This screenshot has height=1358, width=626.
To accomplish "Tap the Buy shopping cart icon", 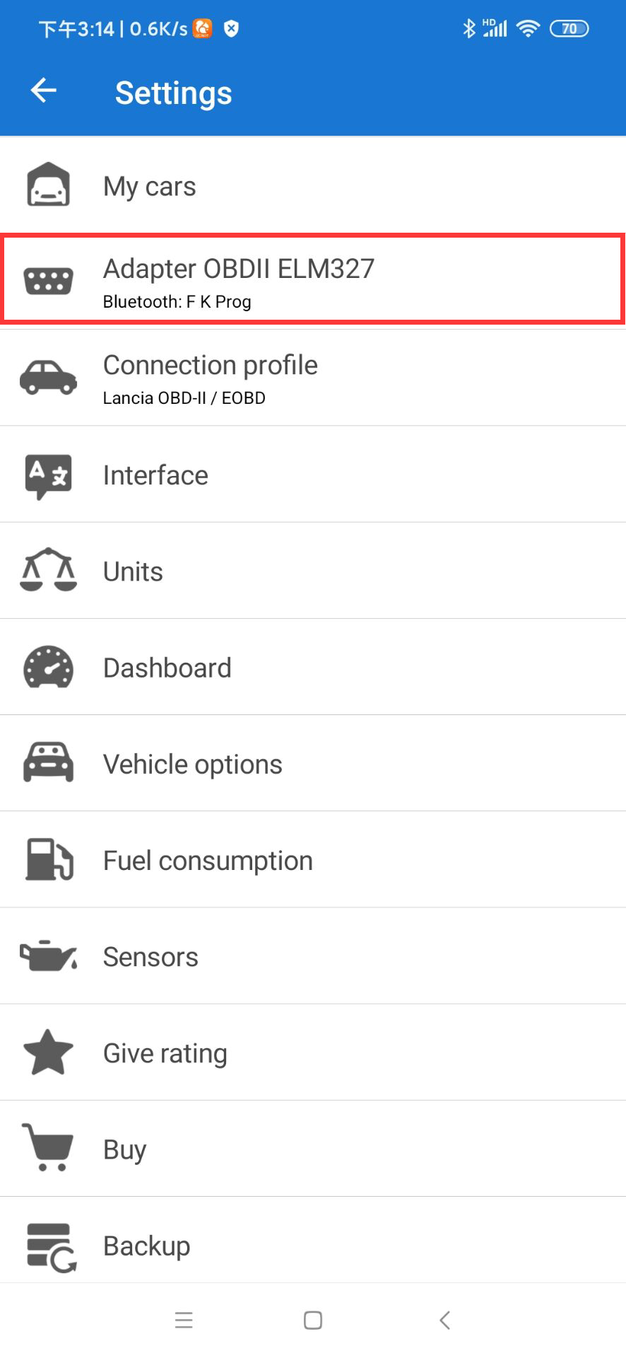I will pos(47,1147).
